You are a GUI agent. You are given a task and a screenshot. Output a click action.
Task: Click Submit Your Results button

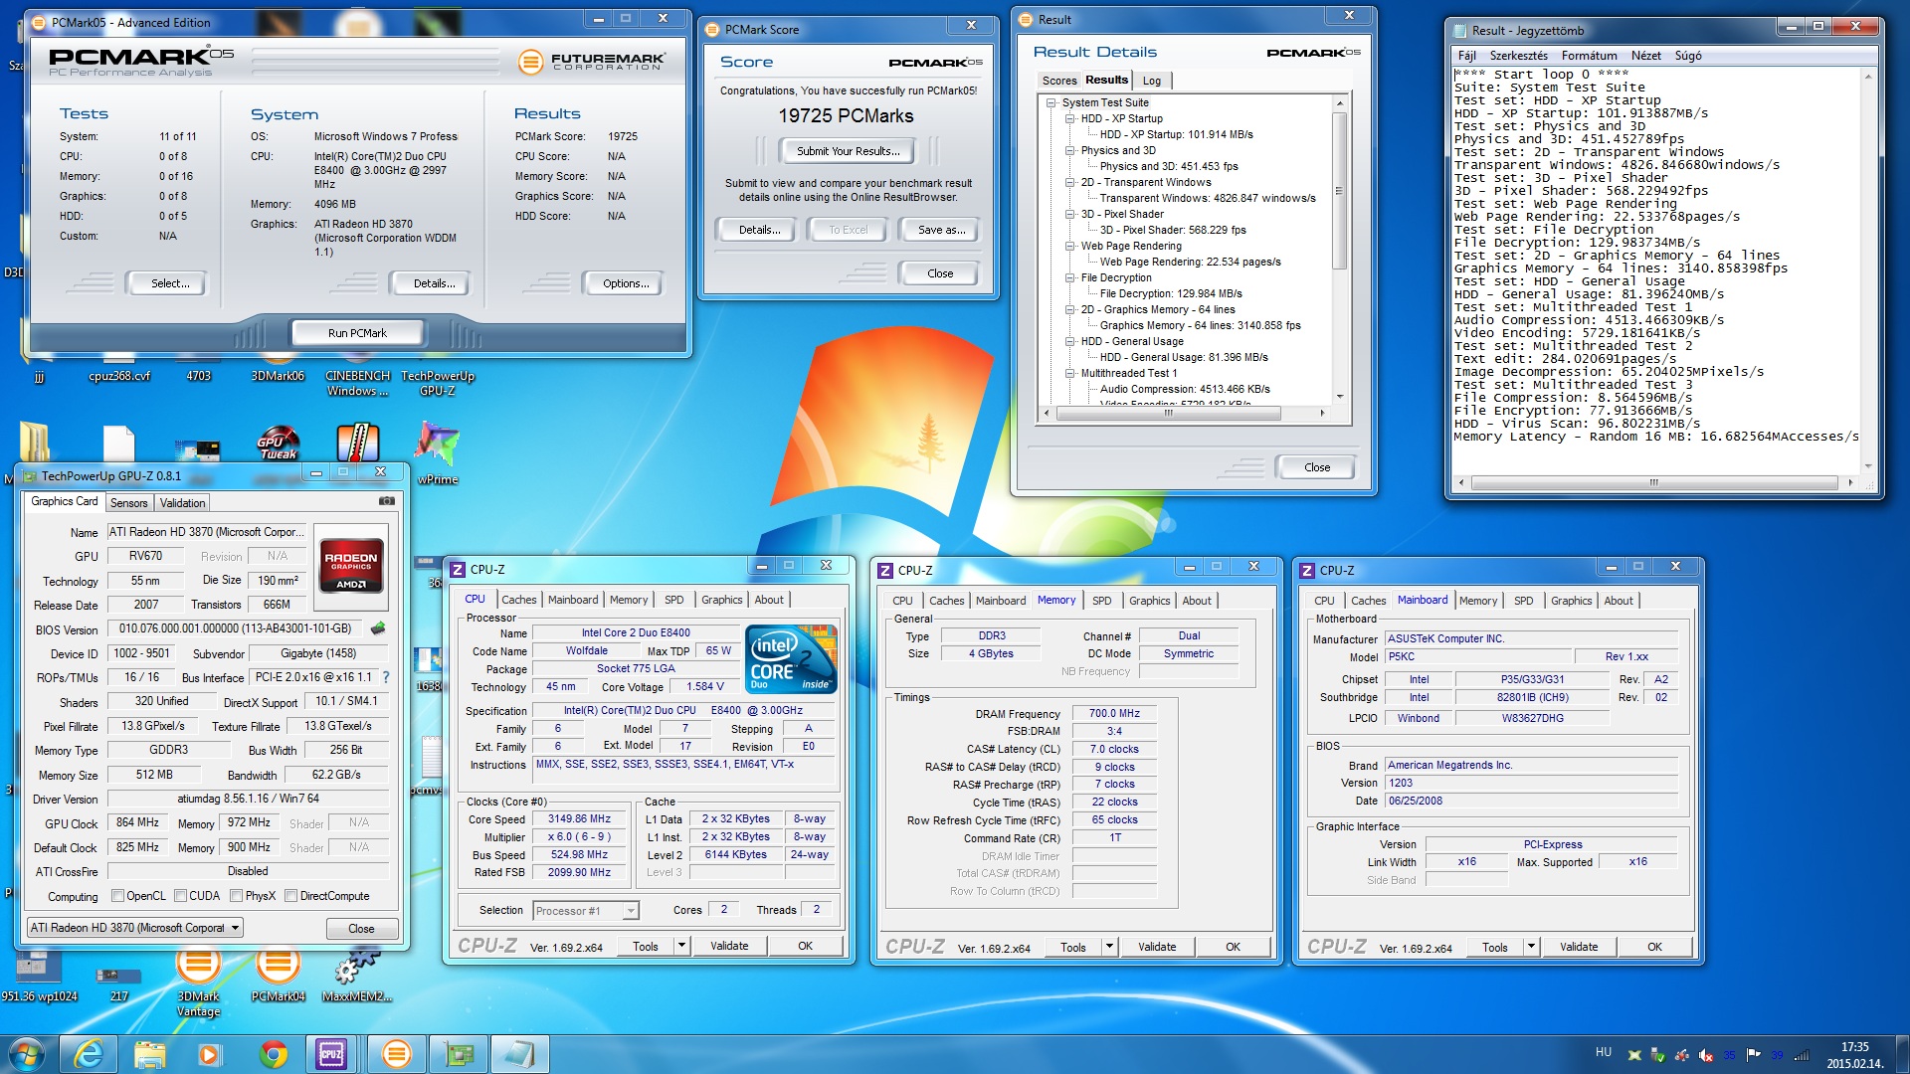click(x=848, y=151)
